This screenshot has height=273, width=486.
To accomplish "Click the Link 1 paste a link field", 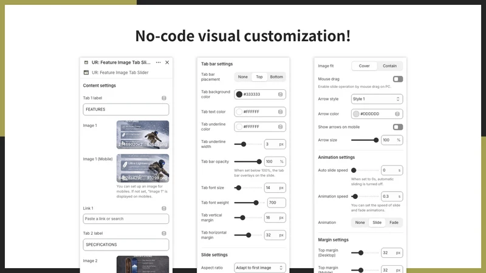I will point(126,218).
